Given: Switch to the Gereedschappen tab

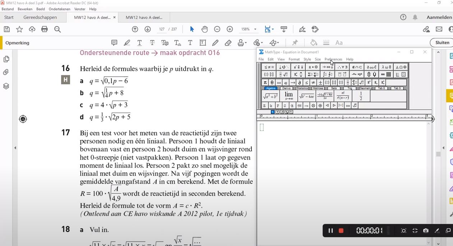Looking at the screenshot, I should [40, 17].
